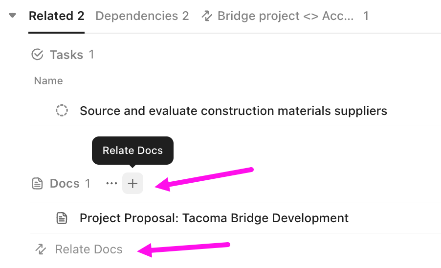Open task Source and evaluate construction materials suppliers
The width and height of the screenshot is (441, 268).
[x=233, y=111]
